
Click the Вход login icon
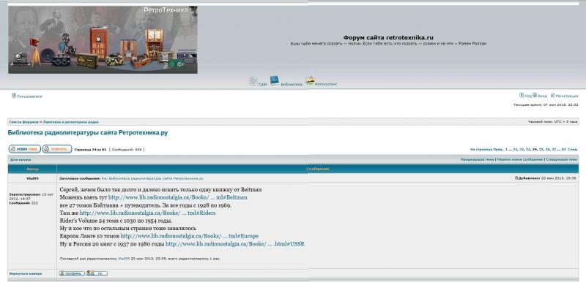tap(535, 95)
